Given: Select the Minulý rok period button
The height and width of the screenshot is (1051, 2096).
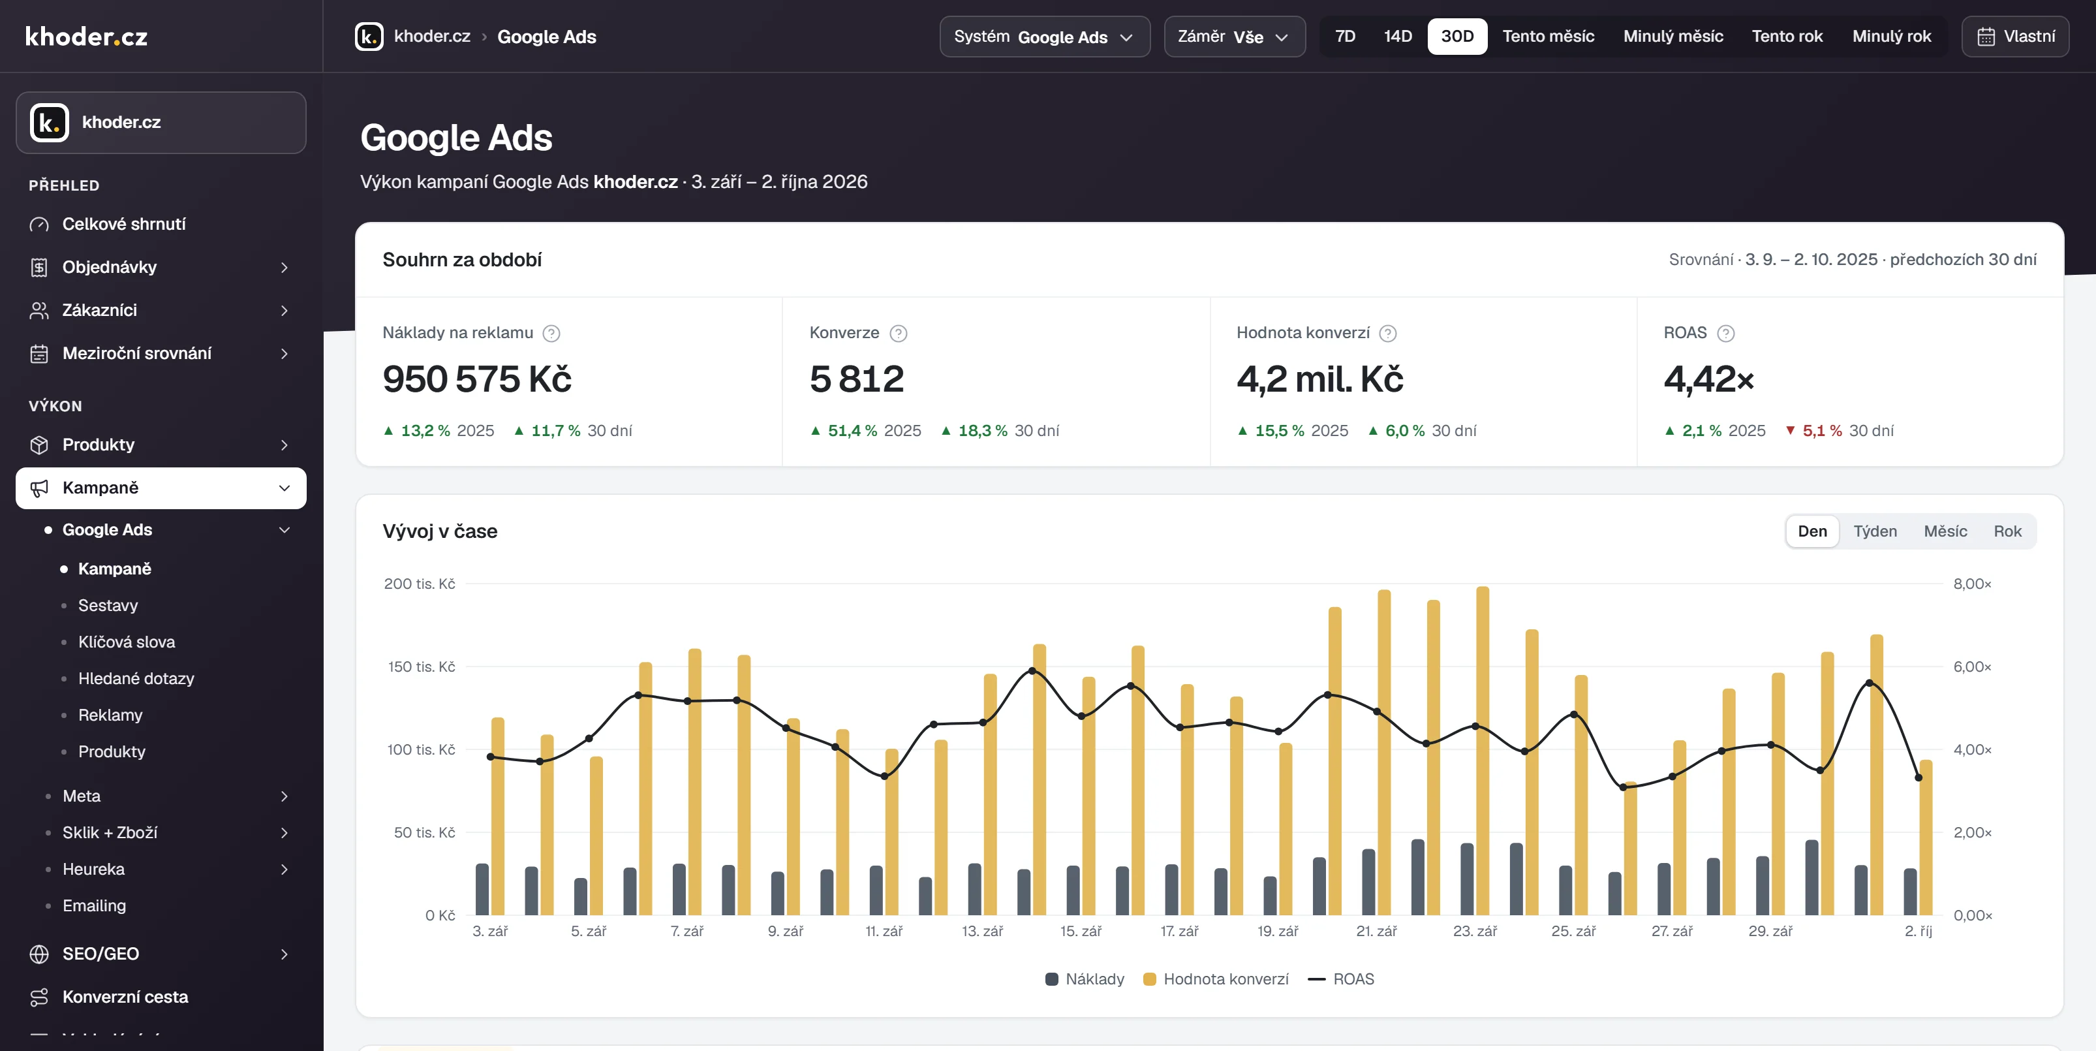Looking at the screenshot, I should (x=1891, y=36).
